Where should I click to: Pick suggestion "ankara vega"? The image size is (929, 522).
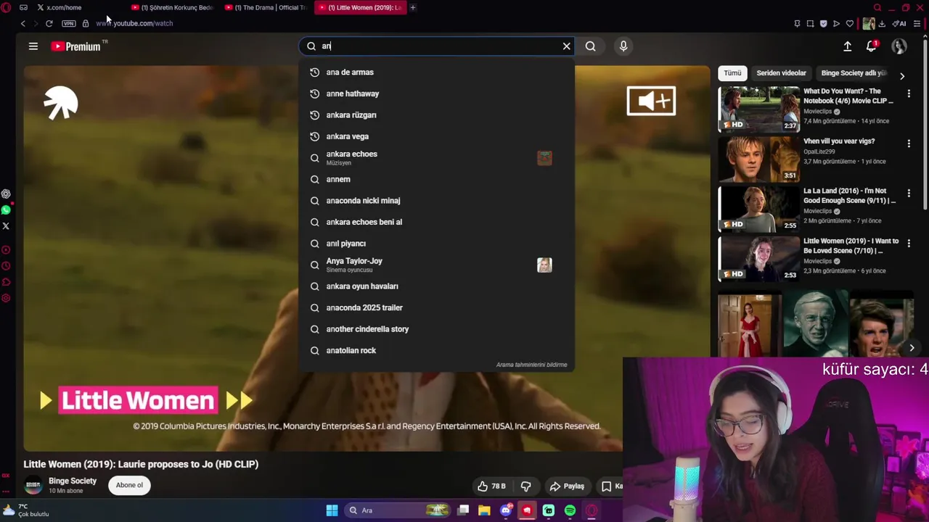tap(436, 136)
